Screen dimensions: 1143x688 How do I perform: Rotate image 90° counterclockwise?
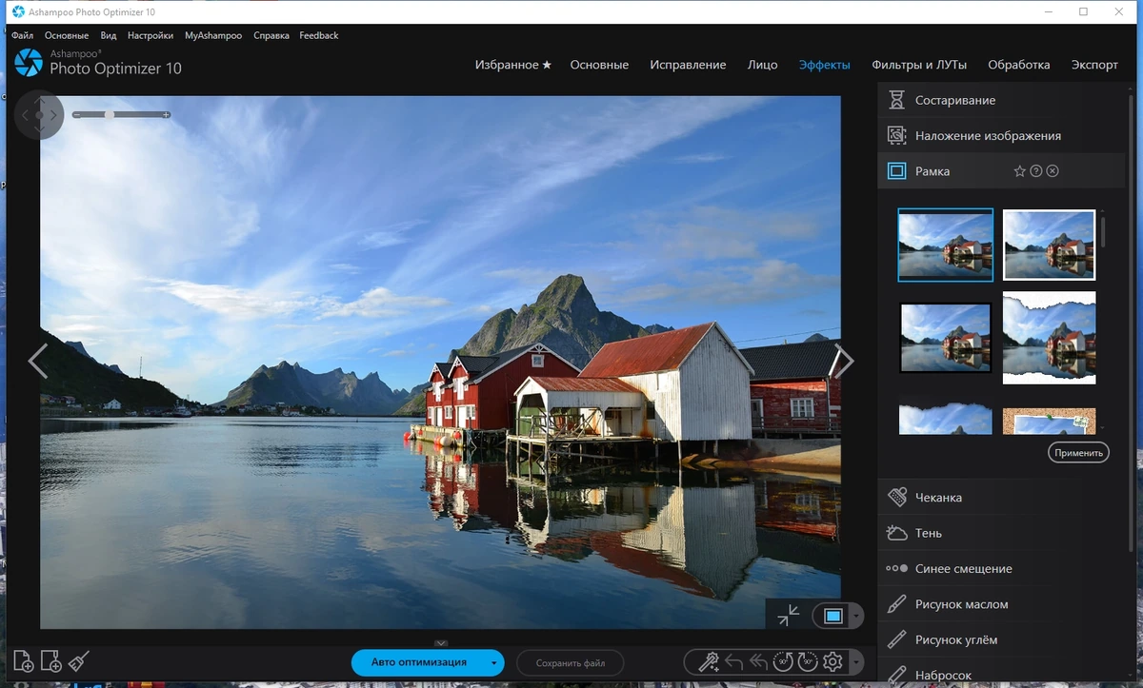pos(783,662)
